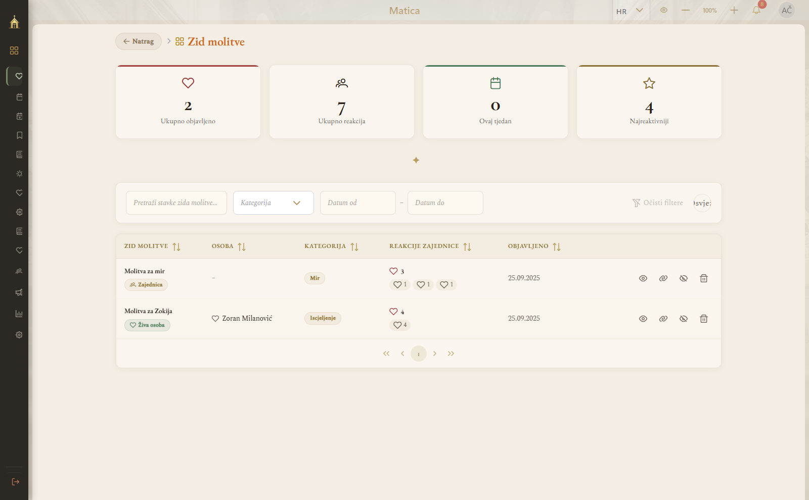Viewport: 809px width, 500px height.
Task: Open the megaphone announcements section in the sidebar
Action: click(19, 292)
